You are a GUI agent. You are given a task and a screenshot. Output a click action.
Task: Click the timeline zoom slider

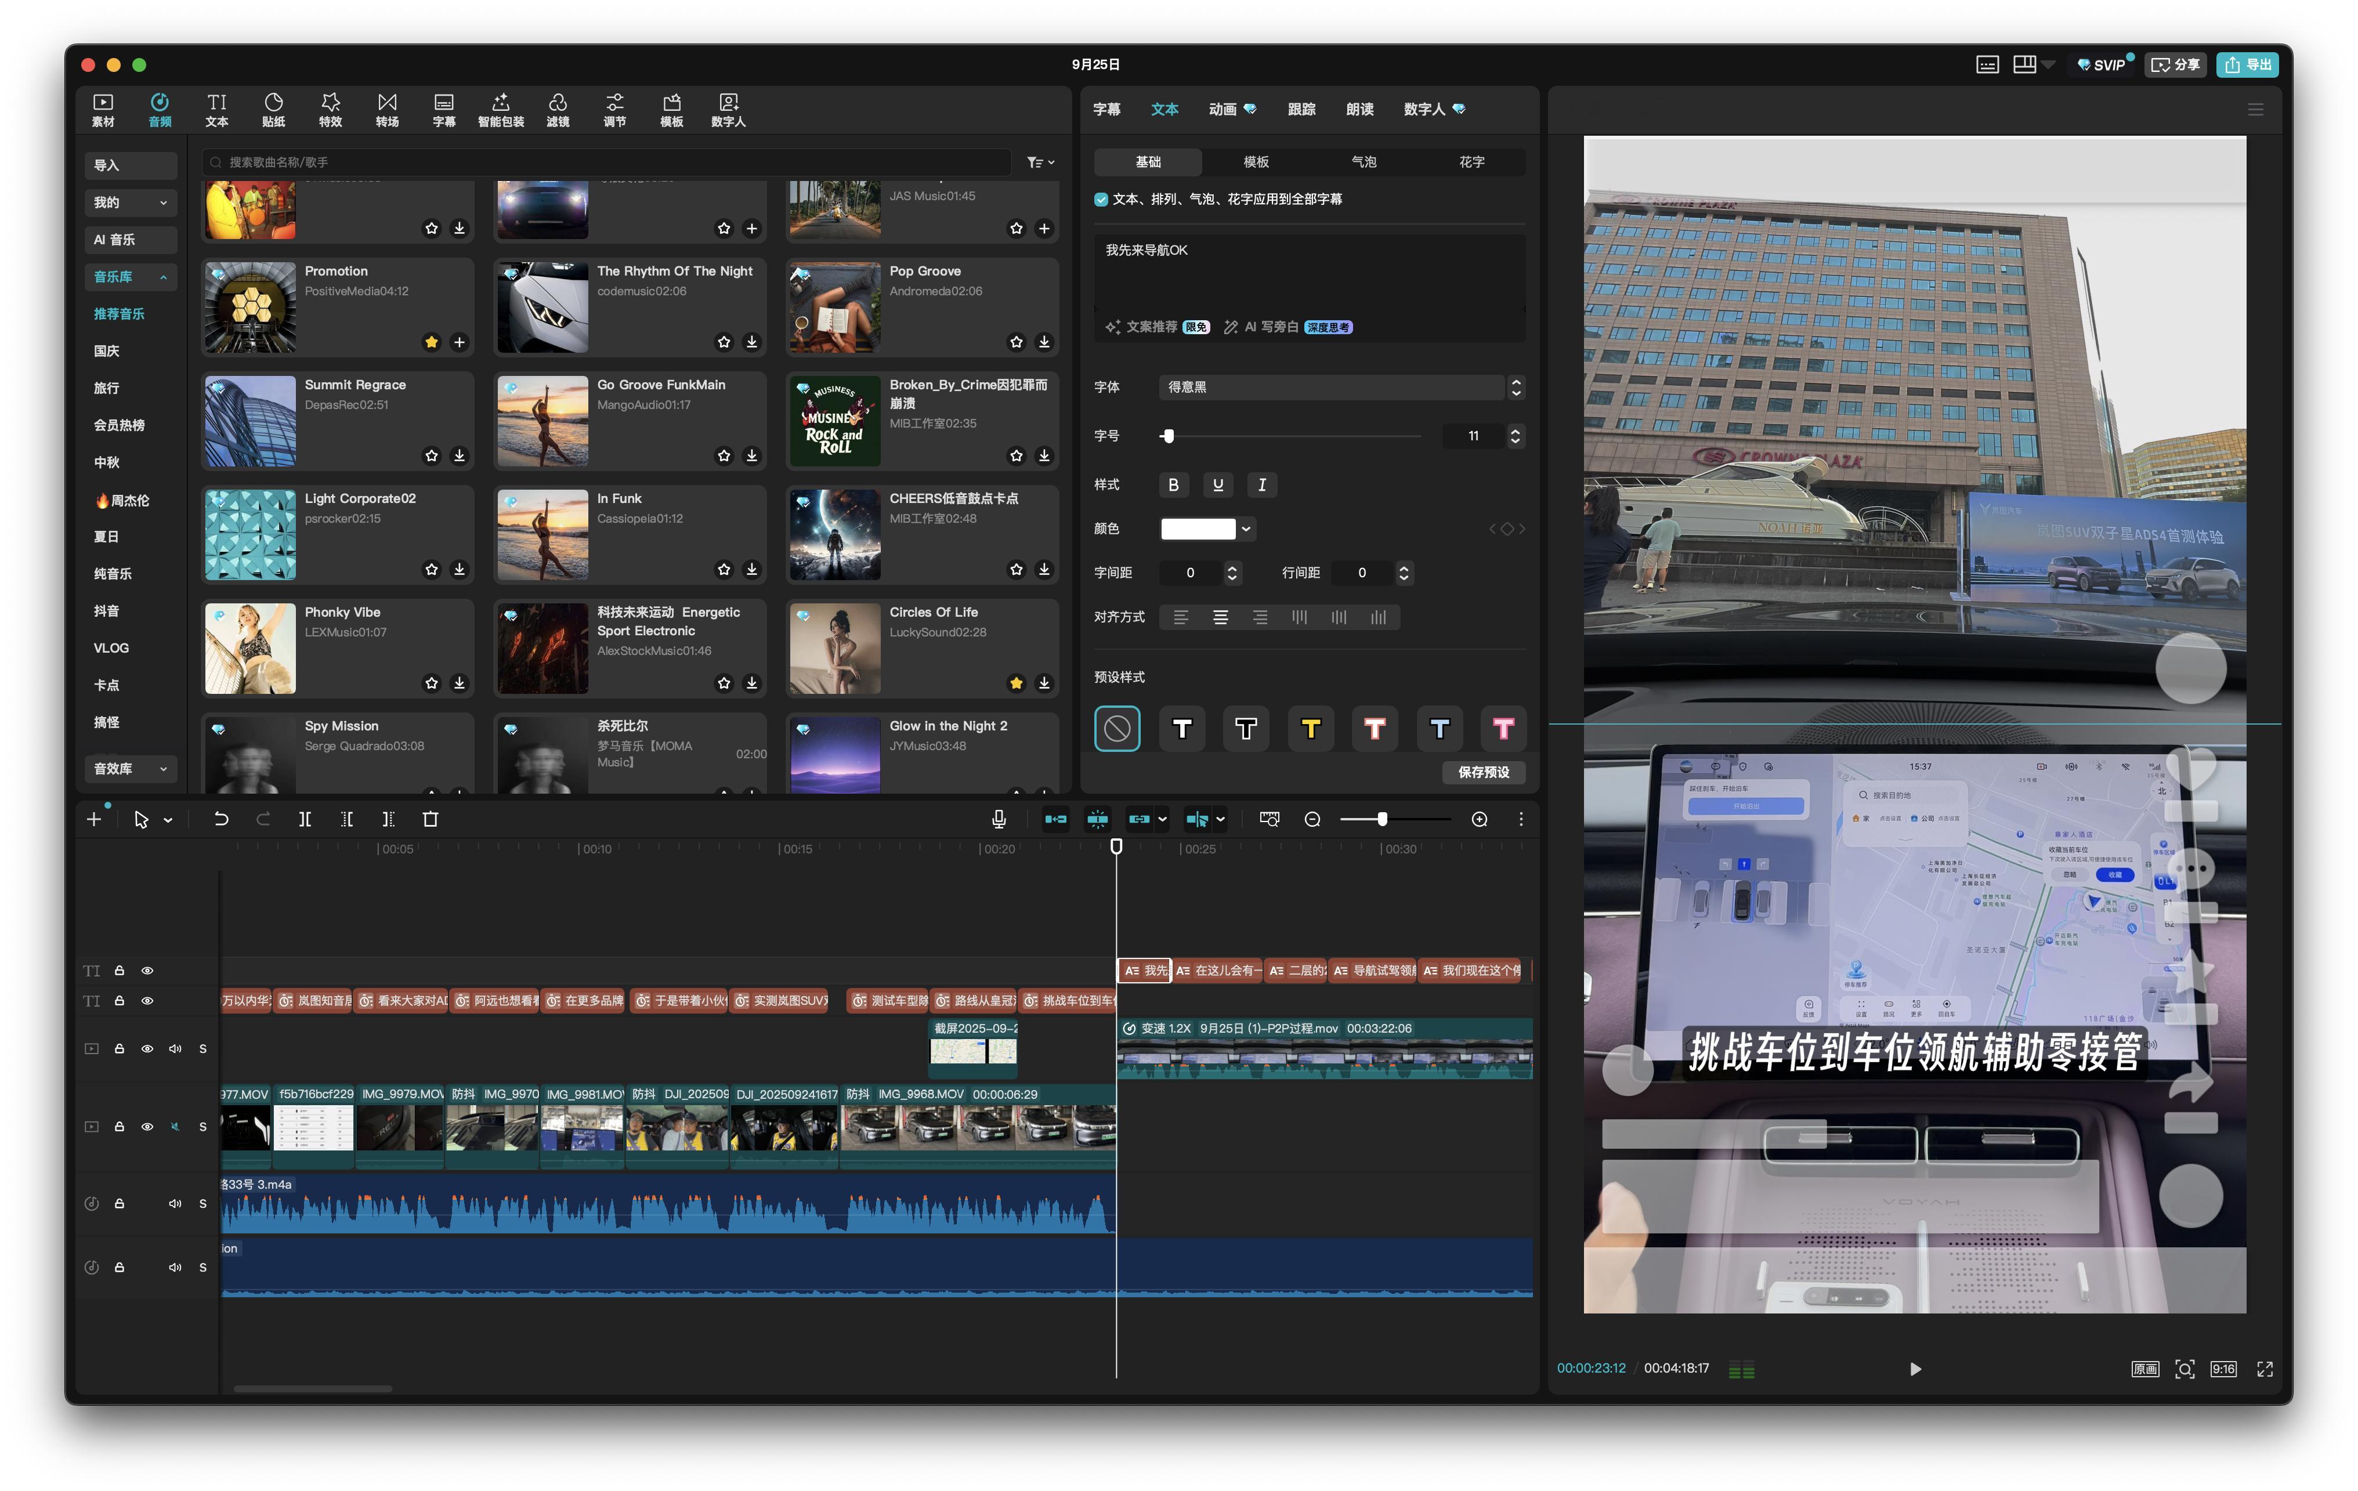1395,819
